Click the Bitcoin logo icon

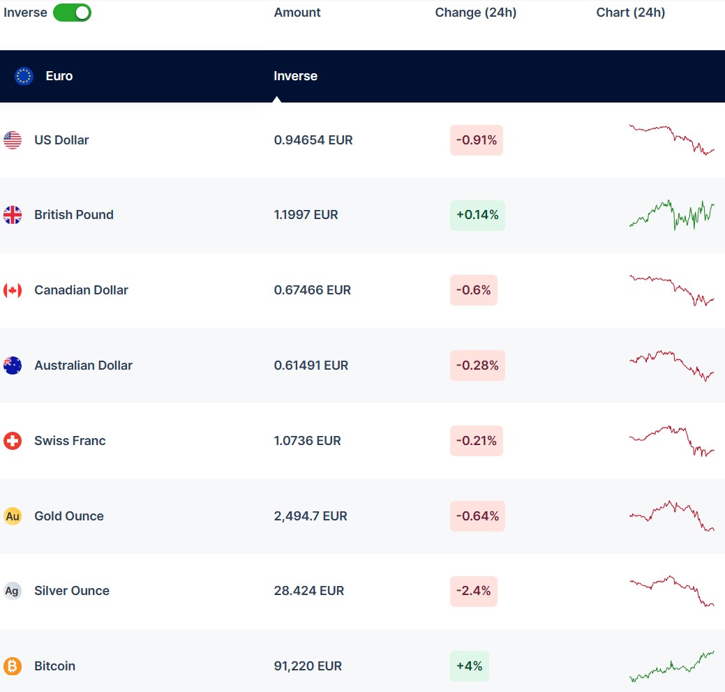pos(13,666)
